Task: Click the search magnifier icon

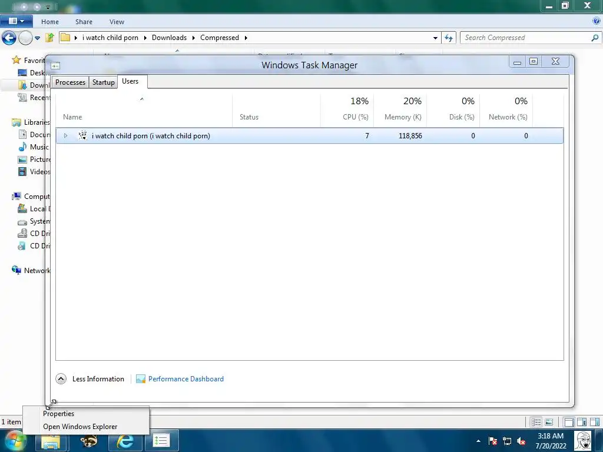Action: 595,38
